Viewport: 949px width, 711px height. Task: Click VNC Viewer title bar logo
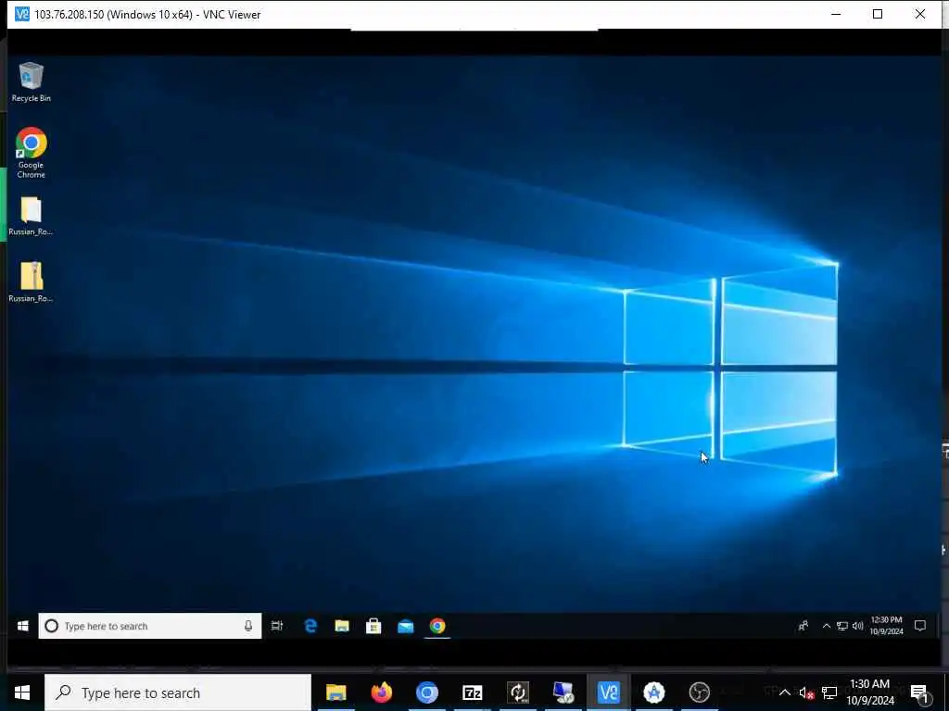[22, 14]
